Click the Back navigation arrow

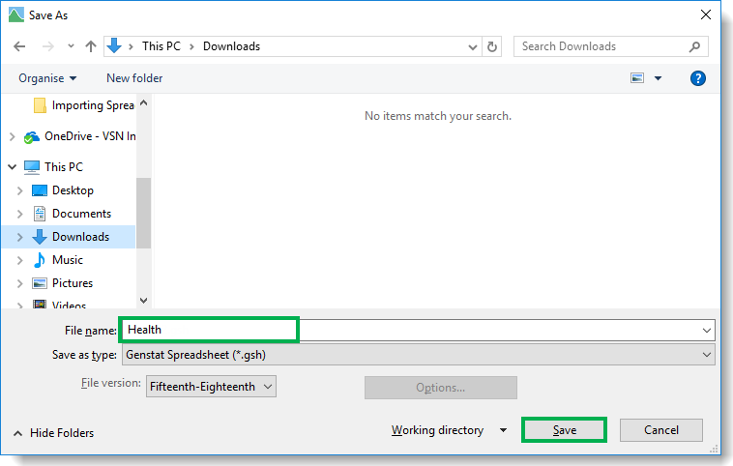[x=19, y=46]
